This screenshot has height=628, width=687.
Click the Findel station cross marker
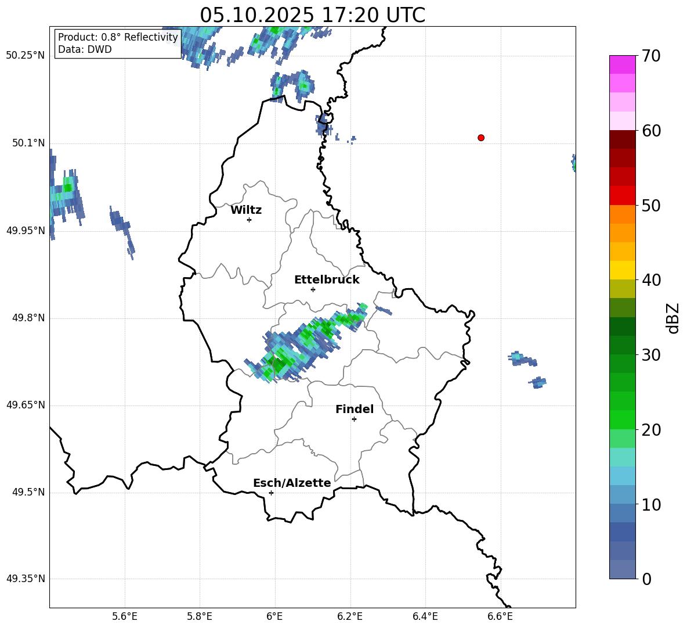coord(354,419)
